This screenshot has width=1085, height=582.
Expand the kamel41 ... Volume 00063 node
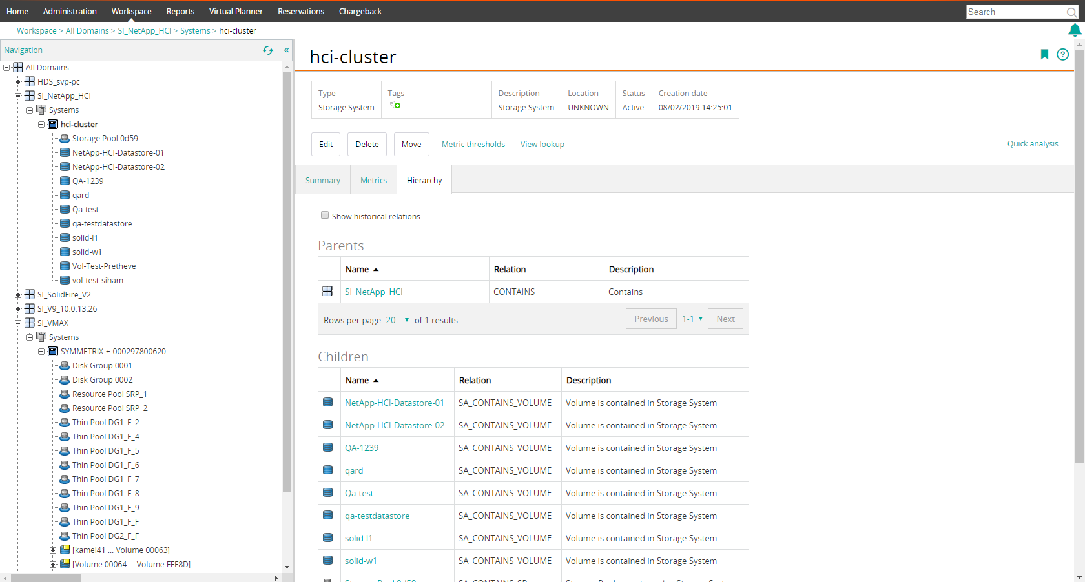53,550
